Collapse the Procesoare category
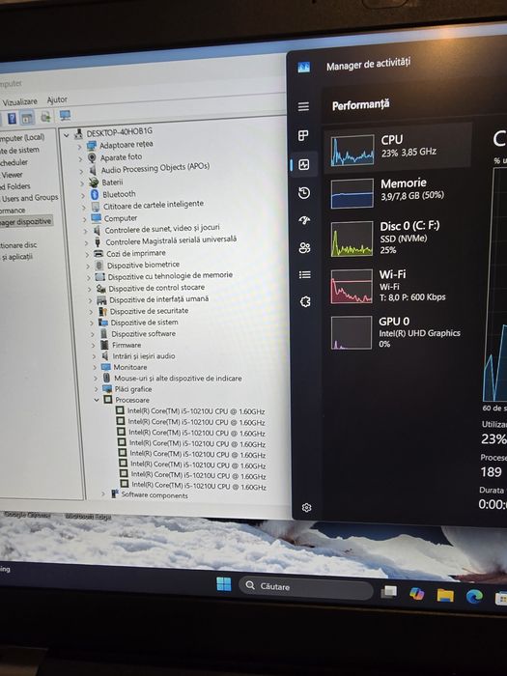 tap(97, 400)
